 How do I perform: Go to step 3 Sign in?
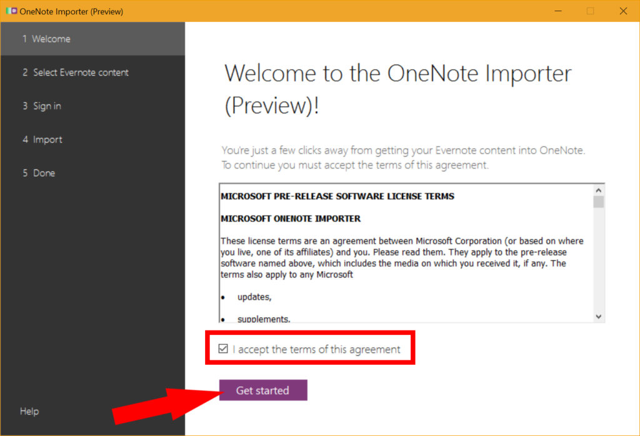(x=92, y=106)
